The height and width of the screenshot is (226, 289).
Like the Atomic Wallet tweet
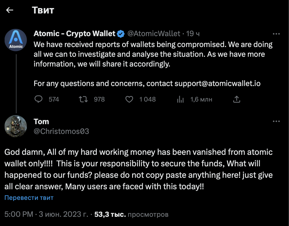130,100
